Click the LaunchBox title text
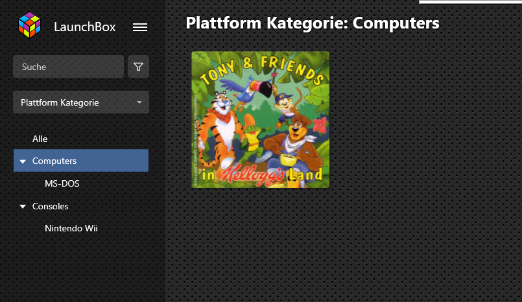 84,27
